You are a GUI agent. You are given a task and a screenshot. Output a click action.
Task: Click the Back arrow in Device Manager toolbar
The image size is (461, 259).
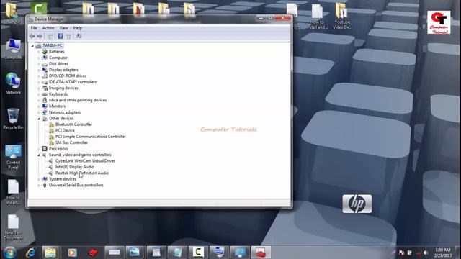(x=32, y=36)
